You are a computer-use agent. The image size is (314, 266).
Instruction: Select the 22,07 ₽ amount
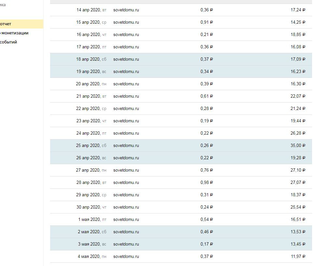point(298,96)
